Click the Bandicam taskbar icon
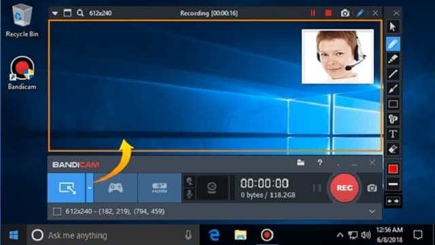The height and width of the screenshot is (245, 435). 267,235
